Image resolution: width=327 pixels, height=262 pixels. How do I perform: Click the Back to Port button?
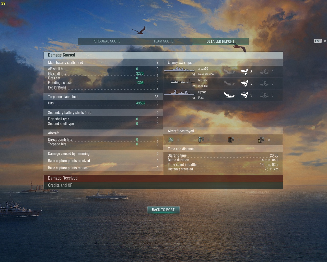163,210
